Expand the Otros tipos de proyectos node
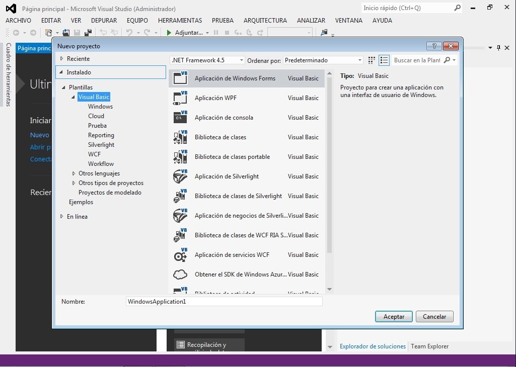Viewport: 516px width, 367px height. coord(73,183)
